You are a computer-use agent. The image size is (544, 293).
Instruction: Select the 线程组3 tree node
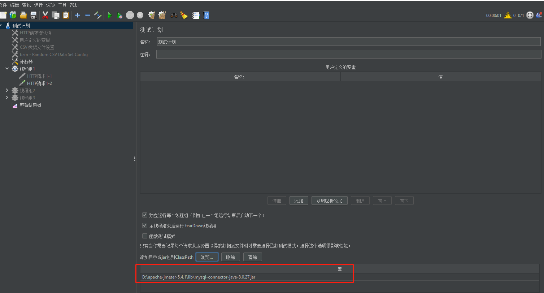click(27, 98)
